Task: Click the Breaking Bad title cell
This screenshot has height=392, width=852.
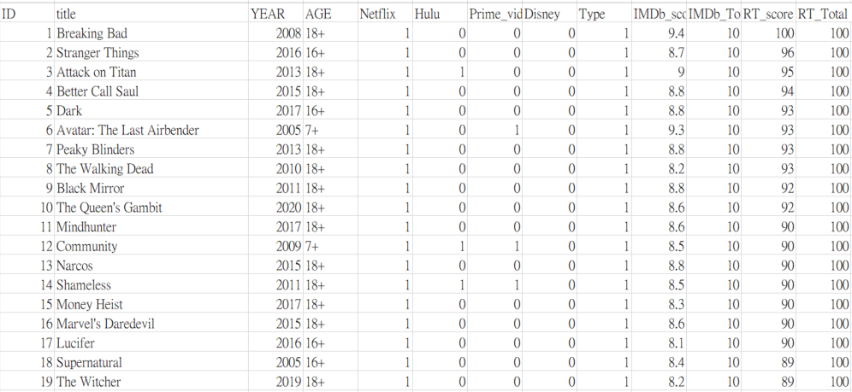Action: point(151,33)
